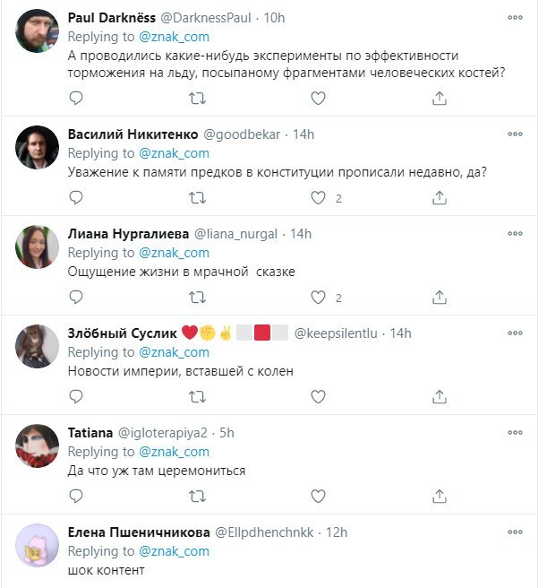The width and height of the screenshot is (547, 588).
Task: Reply to Лиана Нургалиева's tweet
Action: [76, 297]
